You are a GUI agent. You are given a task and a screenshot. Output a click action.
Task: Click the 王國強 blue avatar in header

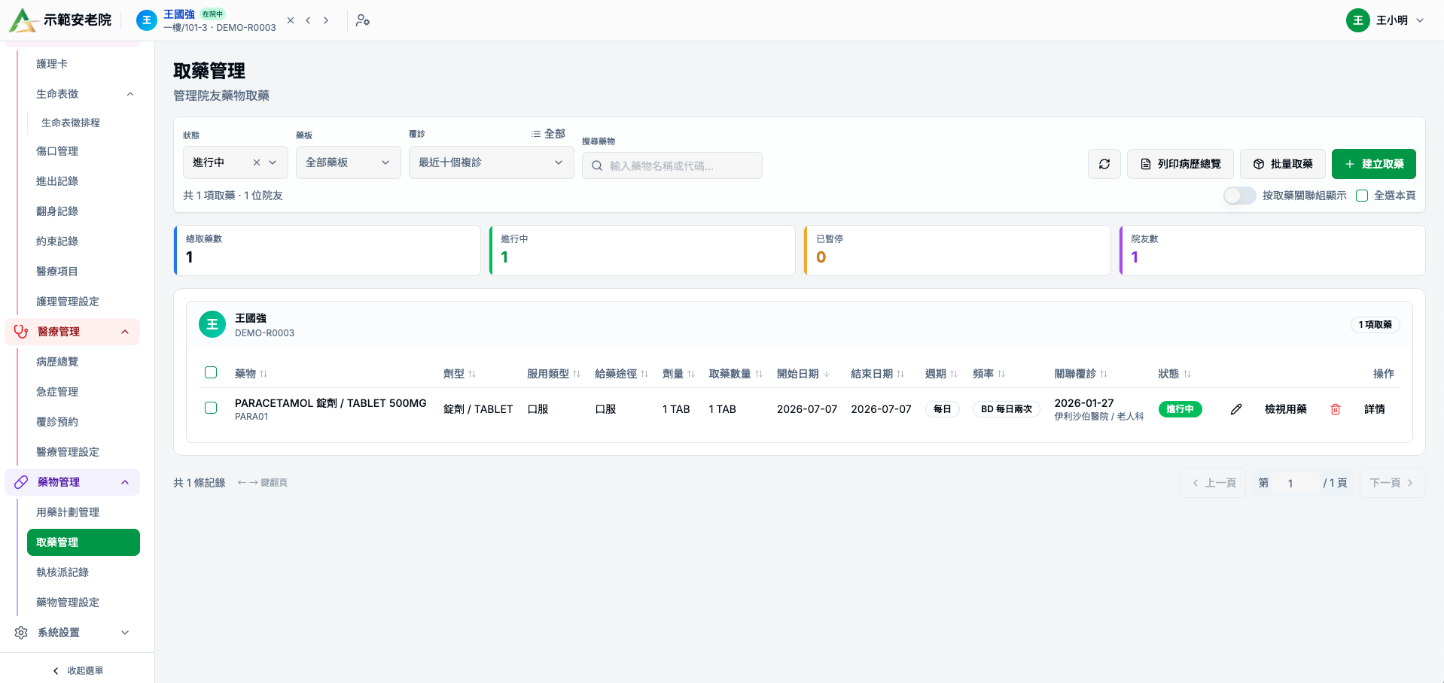[x=147, y=20]
